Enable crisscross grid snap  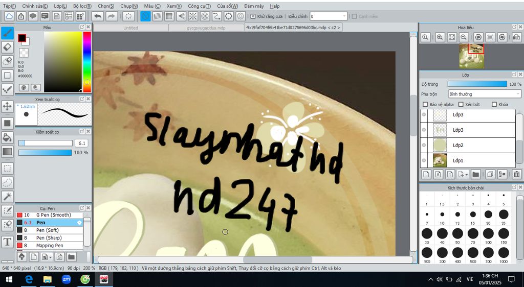169,16
